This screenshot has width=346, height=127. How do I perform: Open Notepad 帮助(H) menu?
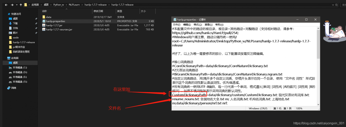pos(219,25)
